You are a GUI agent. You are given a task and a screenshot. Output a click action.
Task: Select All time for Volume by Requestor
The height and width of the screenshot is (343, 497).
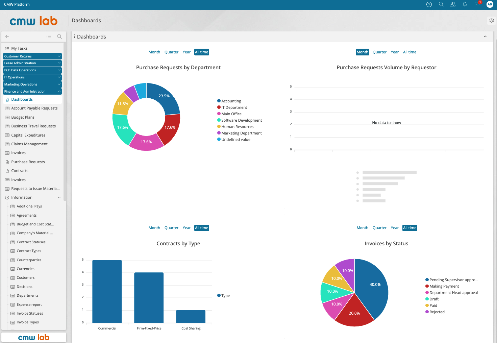(x=409, y=52)
